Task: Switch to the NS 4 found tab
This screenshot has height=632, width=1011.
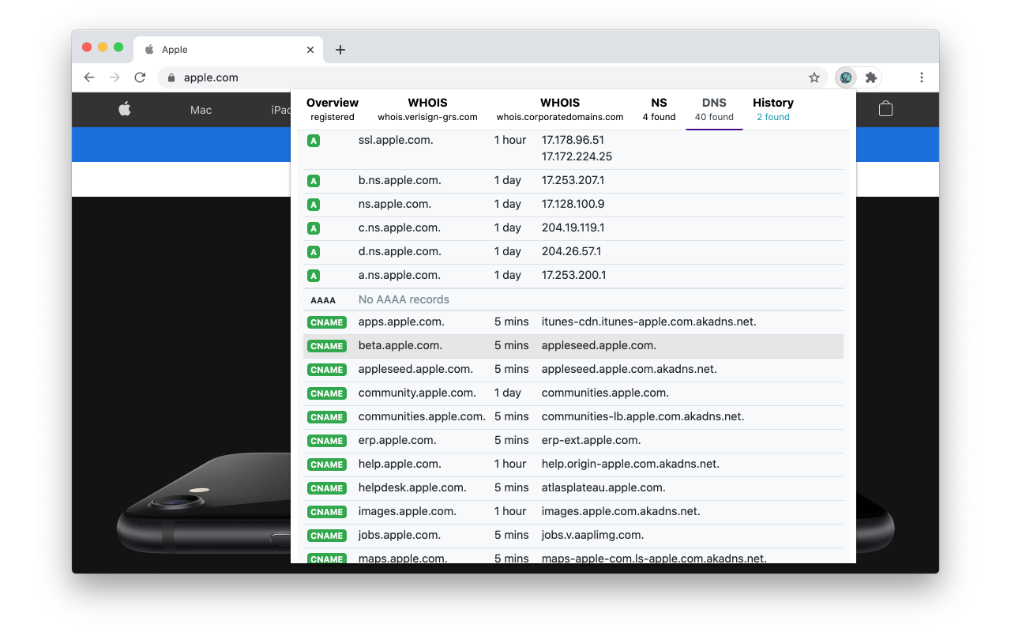Action: coord(659,109)
